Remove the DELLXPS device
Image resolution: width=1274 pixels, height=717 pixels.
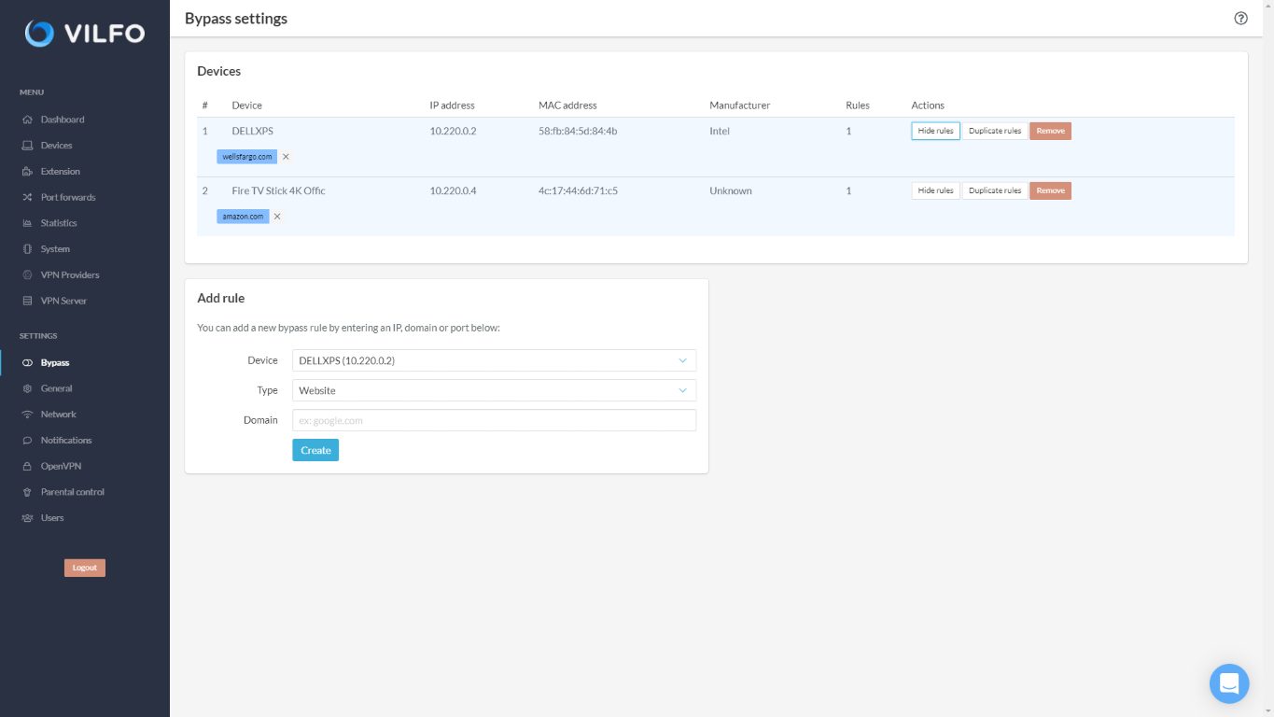click(1050, 131)
